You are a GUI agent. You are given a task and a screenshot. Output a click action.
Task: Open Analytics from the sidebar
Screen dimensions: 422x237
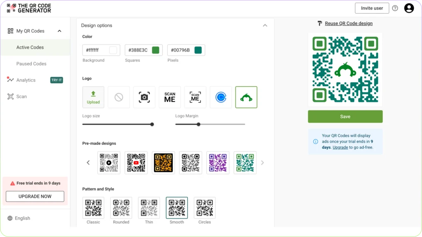coord(26,80)
